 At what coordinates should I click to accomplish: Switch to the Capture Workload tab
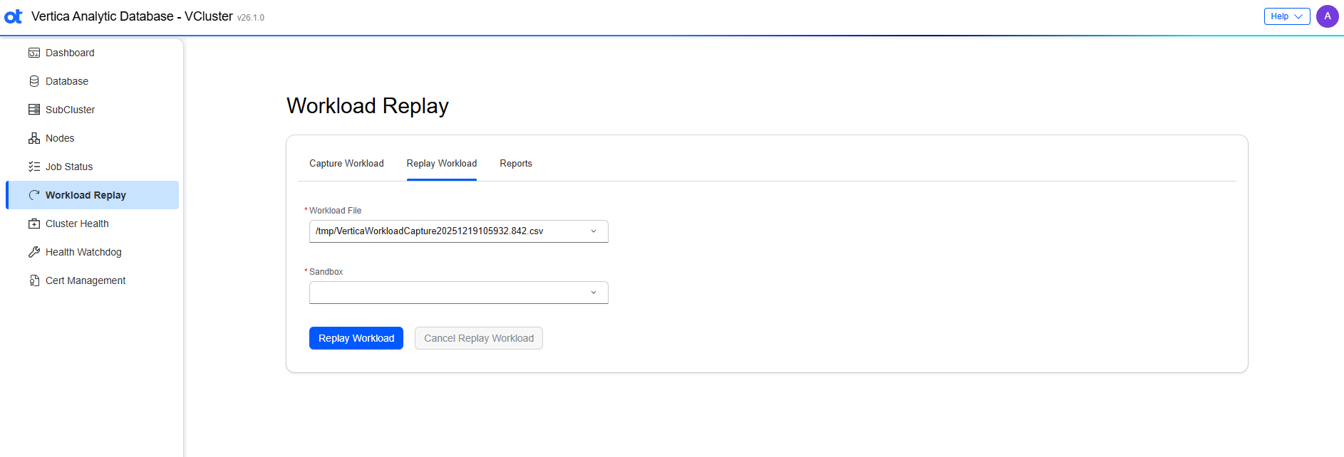[x=346, y=164]
